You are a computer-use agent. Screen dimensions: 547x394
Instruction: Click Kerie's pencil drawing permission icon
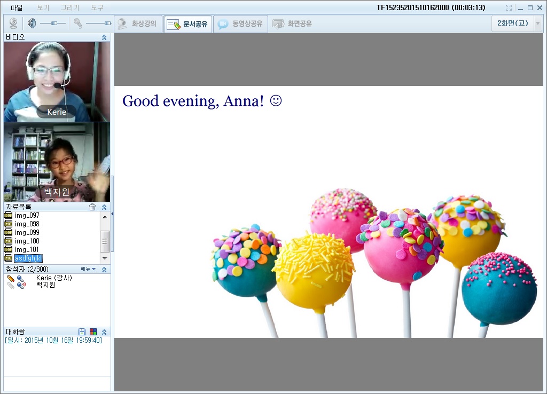point(11,278)
